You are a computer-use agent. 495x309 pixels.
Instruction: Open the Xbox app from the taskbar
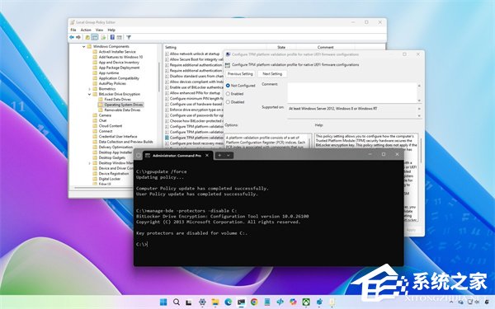306,302
